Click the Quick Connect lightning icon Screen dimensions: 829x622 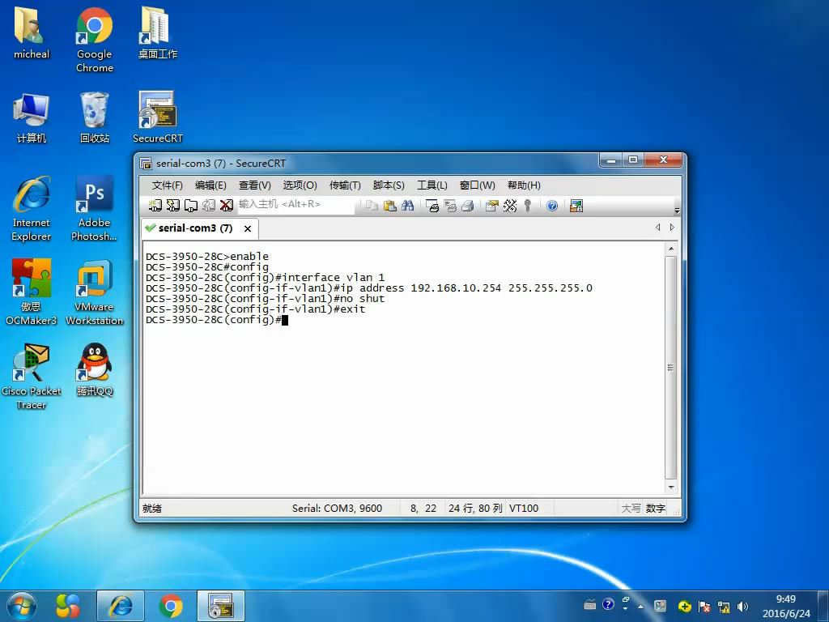coord(173,206)
